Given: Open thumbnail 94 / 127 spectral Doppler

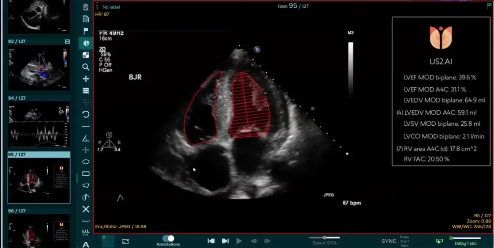Looking at the screenshot, I should [x=39, y=124].
